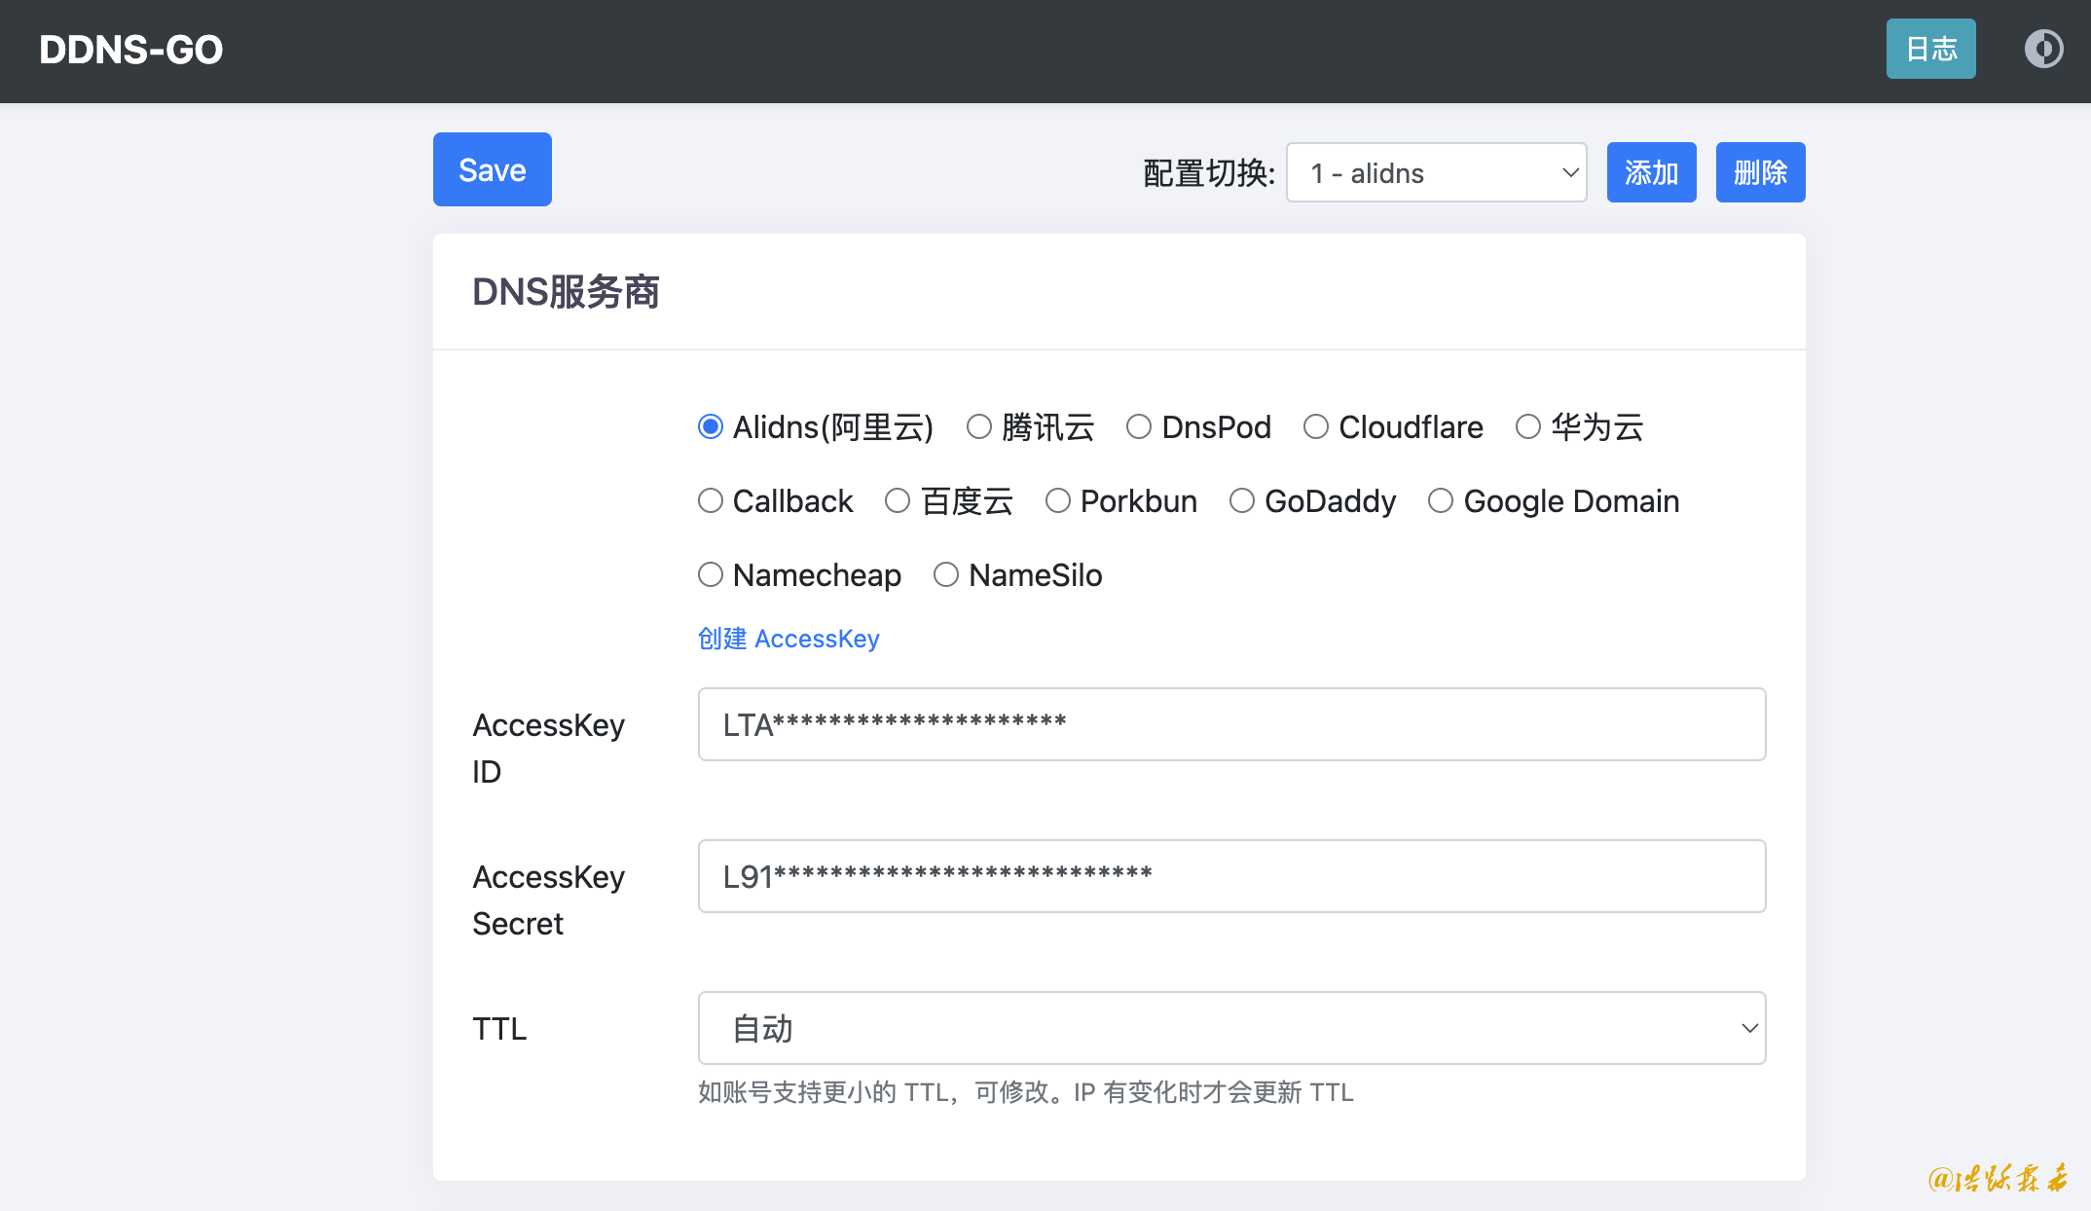This screenshot has width=2091, height=1211.
Task: Select the Namecheap radio button
Action: click(711, 574)
